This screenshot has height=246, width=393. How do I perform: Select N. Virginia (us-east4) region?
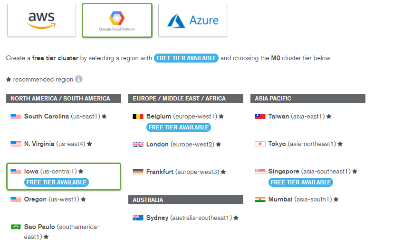[x=54, y=144]
